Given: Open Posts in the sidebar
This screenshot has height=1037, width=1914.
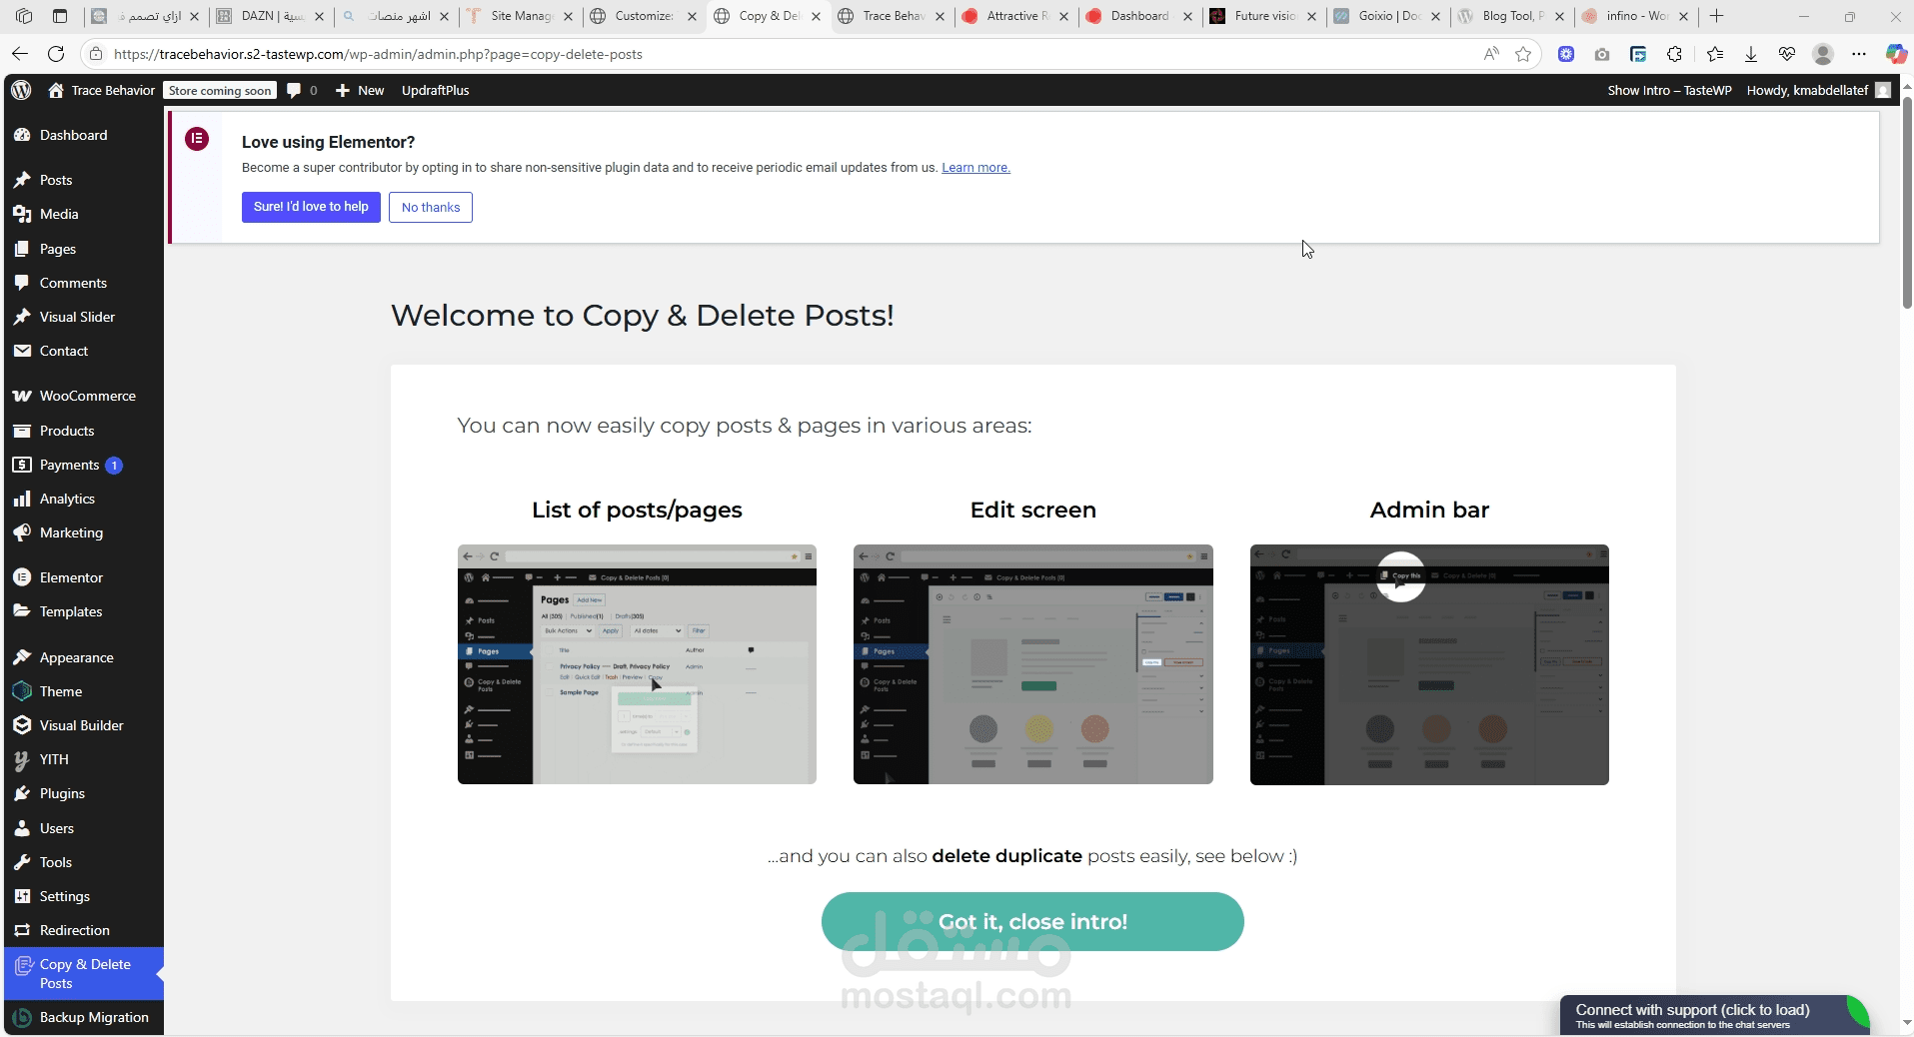Looking at the screenshot, I should click(x=84, y=180).
